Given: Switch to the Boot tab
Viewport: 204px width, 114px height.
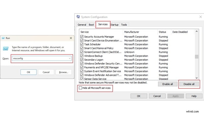Looking at the screenshot, I should coord(91,25).
